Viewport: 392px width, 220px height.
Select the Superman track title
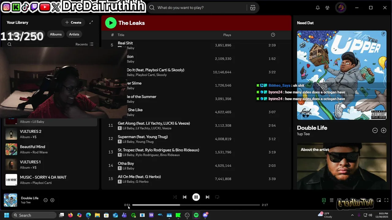coord(143,137)
